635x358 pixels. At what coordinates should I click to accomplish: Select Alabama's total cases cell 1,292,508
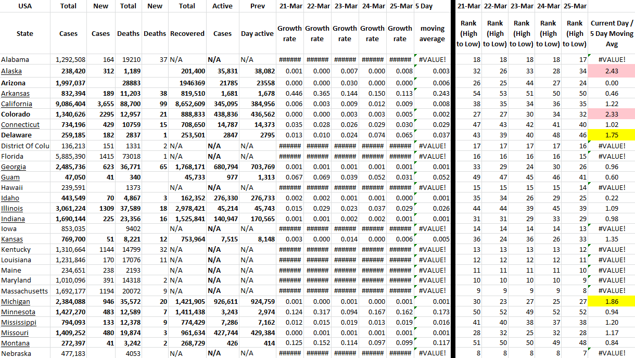click(x=70, y=60)
